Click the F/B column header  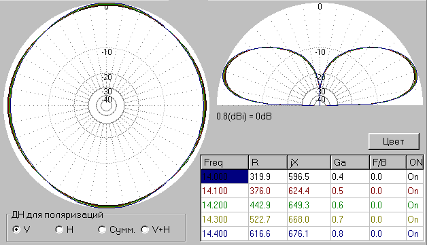pyautogui.click(x=388, y=162)
